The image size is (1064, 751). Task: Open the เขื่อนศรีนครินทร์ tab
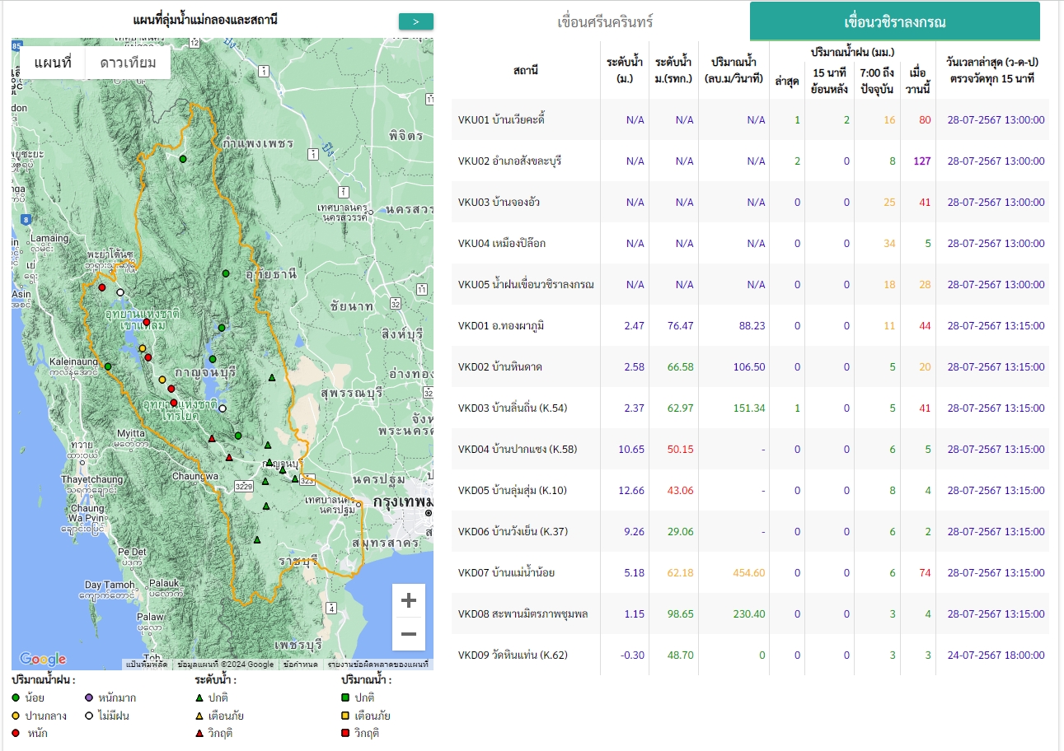605,22
